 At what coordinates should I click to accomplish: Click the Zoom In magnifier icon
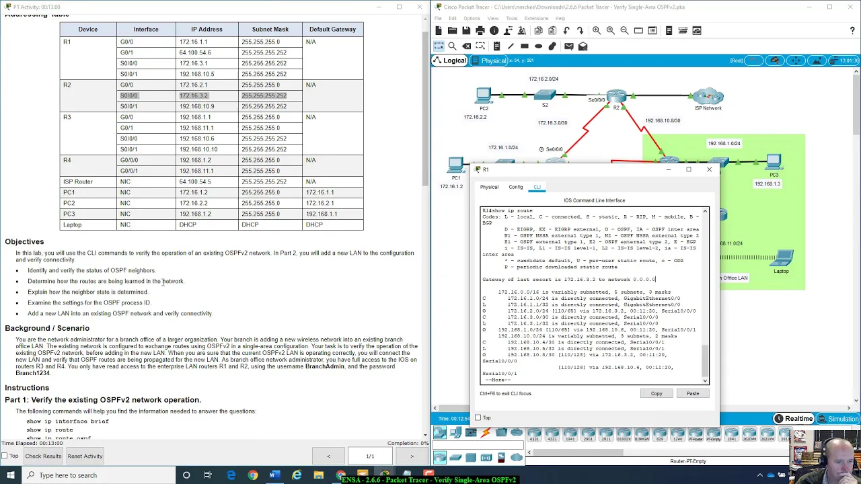[x=597, y=31]
